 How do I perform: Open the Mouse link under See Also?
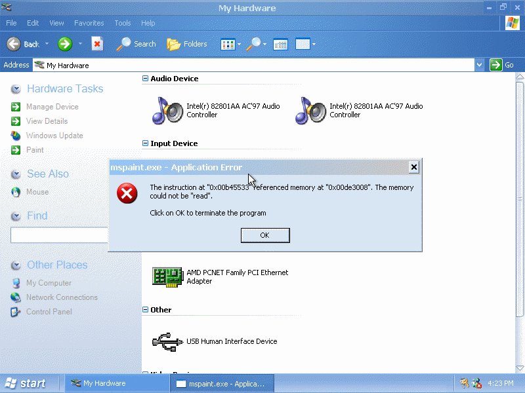click(37, 192)
